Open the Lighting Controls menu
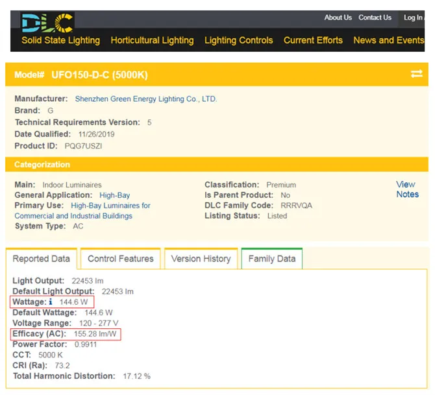Viewport: 435px width, 395px height. click(x=238, y=40)
